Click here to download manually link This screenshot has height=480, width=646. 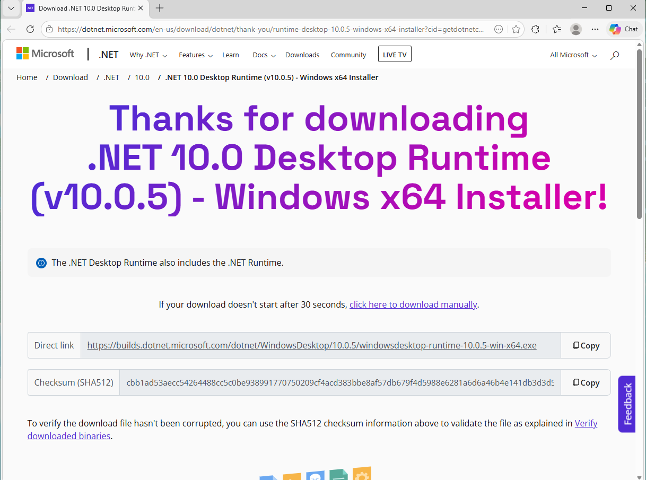click(413, 304)
